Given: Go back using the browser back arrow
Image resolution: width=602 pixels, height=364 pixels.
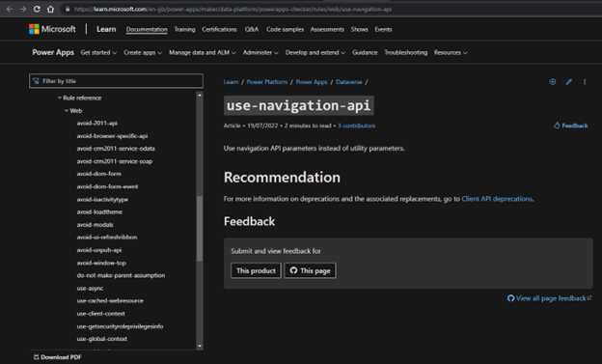Looking at the screenshot, I should point(10,9).
